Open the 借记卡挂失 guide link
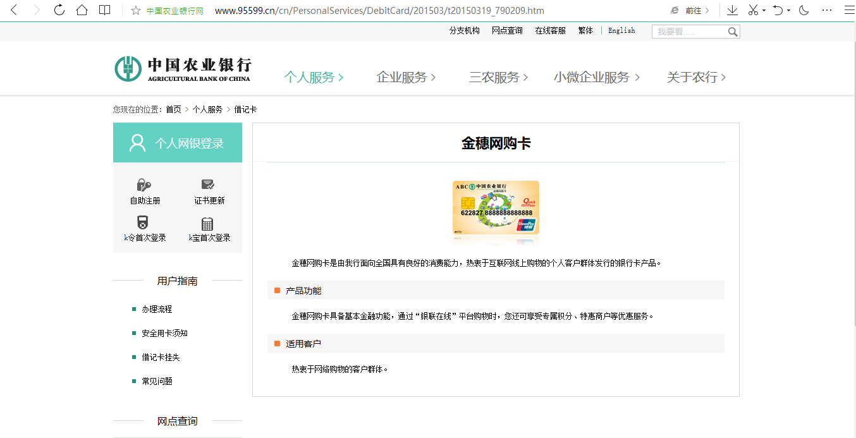This screenshot has width=856, height=438. click(x=161, y=357)
